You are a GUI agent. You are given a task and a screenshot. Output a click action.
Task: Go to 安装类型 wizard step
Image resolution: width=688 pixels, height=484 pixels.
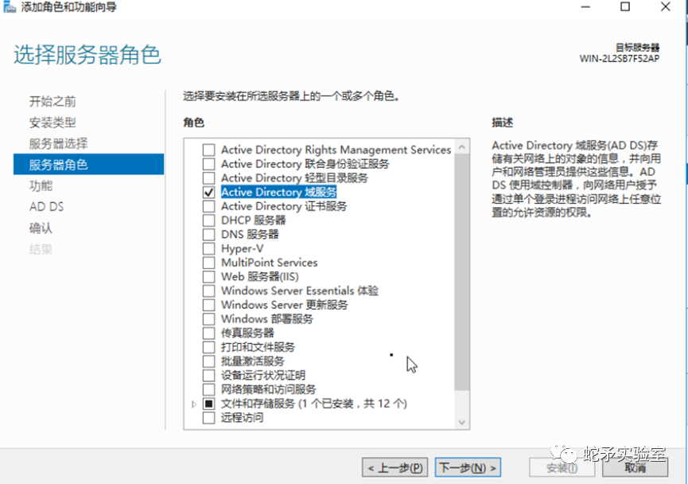click(52, 123)
